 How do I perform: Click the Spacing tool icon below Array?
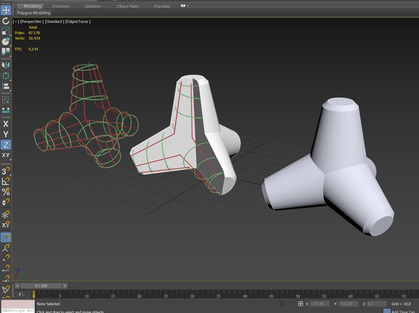click(x=6, y=110)
